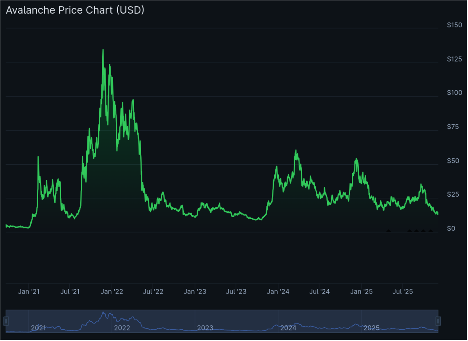Click the $25 label on the right axis

tap(452, 195)
